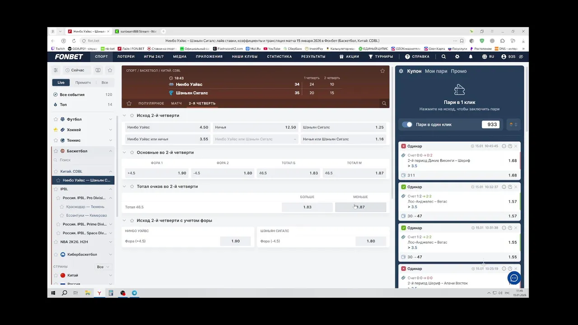Open the left sidebar filter settings icon
Image resolution: width=578 pixels, height=325 pixels.
(56, 70)
